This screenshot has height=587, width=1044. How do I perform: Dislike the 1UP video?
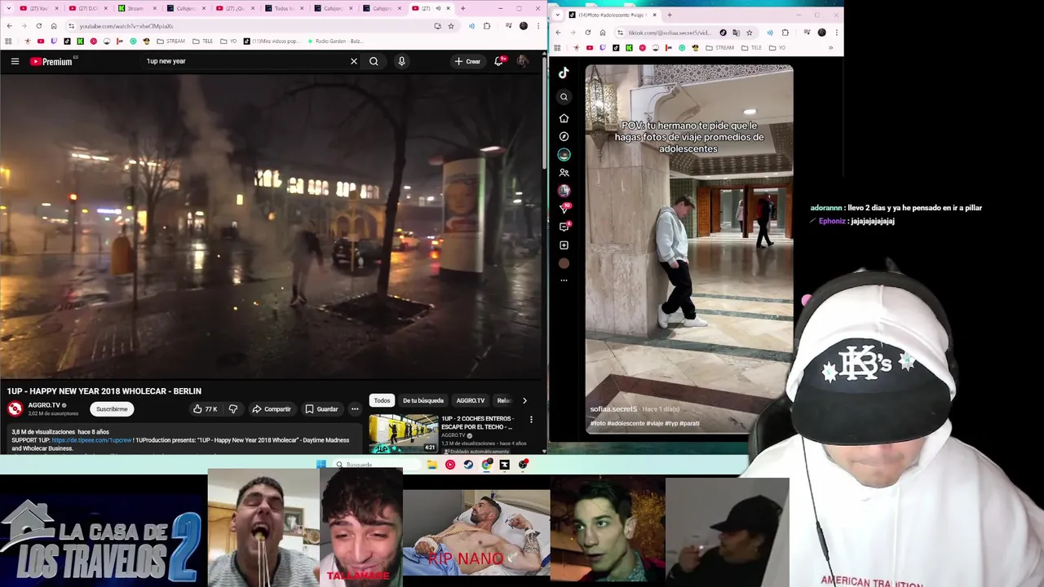click(x=233, y=409)
